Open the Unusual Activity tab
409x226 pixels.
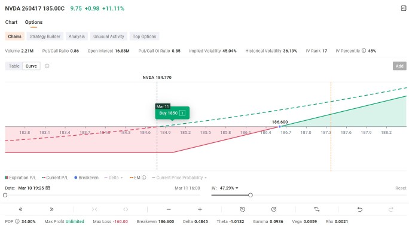click(x=109, y=36)
